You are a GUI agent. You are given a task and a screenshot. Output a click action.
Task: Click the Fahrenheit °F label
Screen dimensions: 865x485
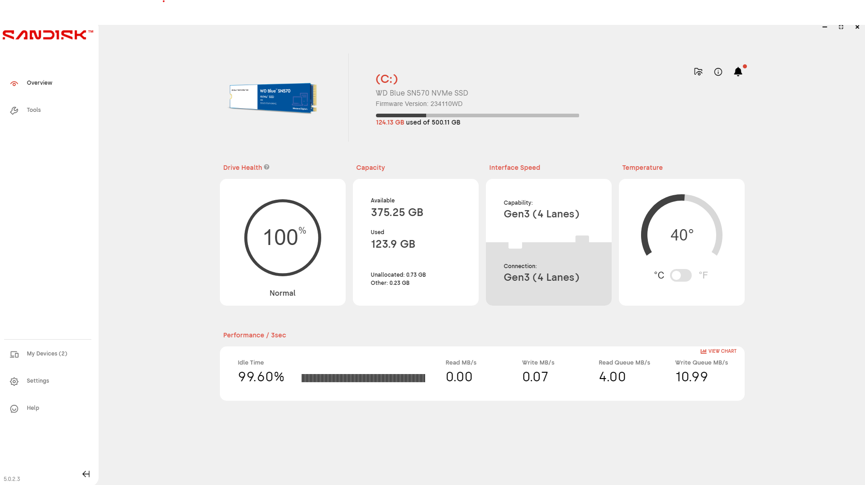click(x=703, y=275)
